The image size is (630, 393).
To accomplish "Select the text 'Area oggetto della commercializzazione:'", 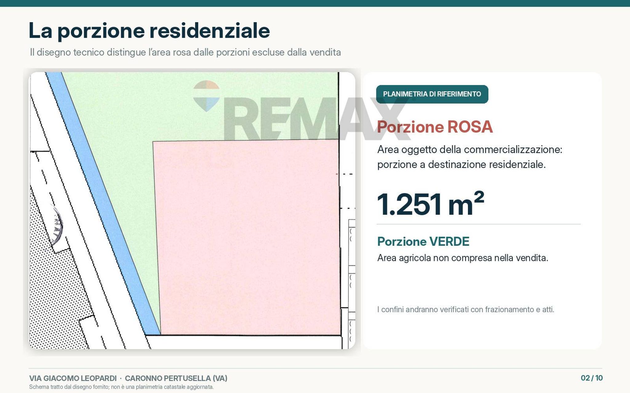I will click(469, 150).
